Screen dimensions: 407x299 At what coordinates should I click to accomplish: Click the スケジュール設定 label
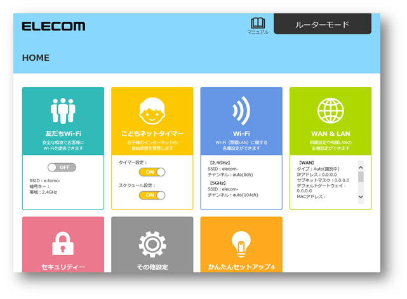coord(137,185)
